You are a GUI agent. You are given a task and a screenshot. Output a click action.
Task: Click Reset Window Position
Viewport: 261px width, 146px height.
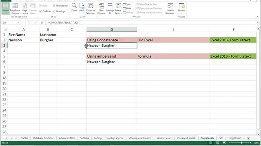coord(149,13)
